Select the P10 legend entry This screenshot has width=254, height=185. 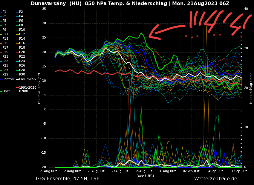pyautogui.click(x=22, y=30)
